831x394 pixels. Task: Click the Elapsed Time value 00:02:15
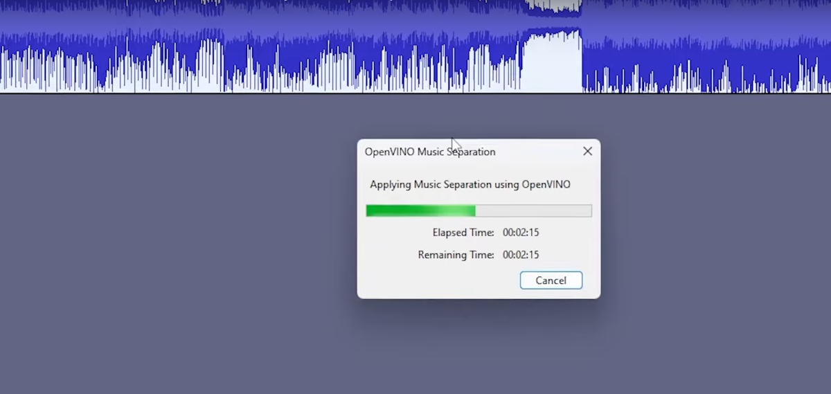[521, 233]
